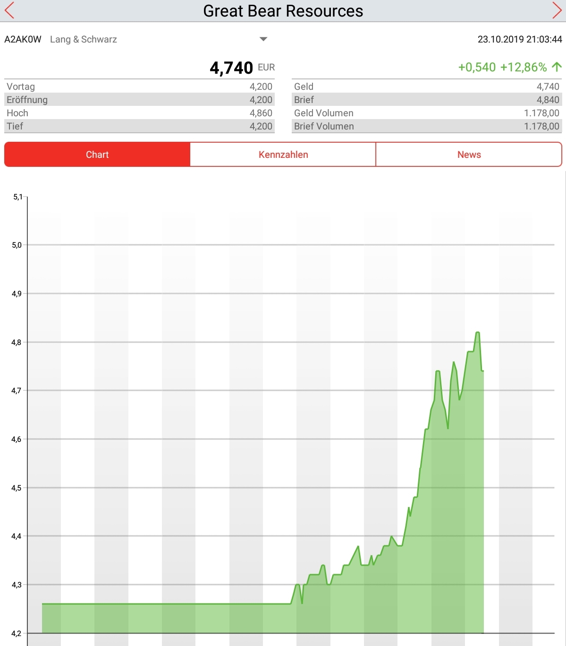Switch to the Kennzahlen tab
Viewport: 566px width, 646px height.
pos(283,155)
